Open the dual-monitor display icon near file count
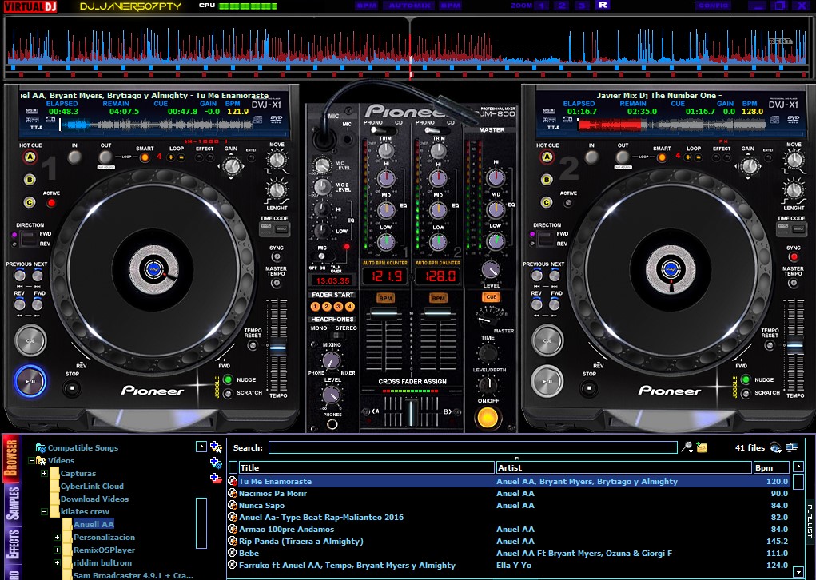 pyautogui.click(x=792, y=447)
